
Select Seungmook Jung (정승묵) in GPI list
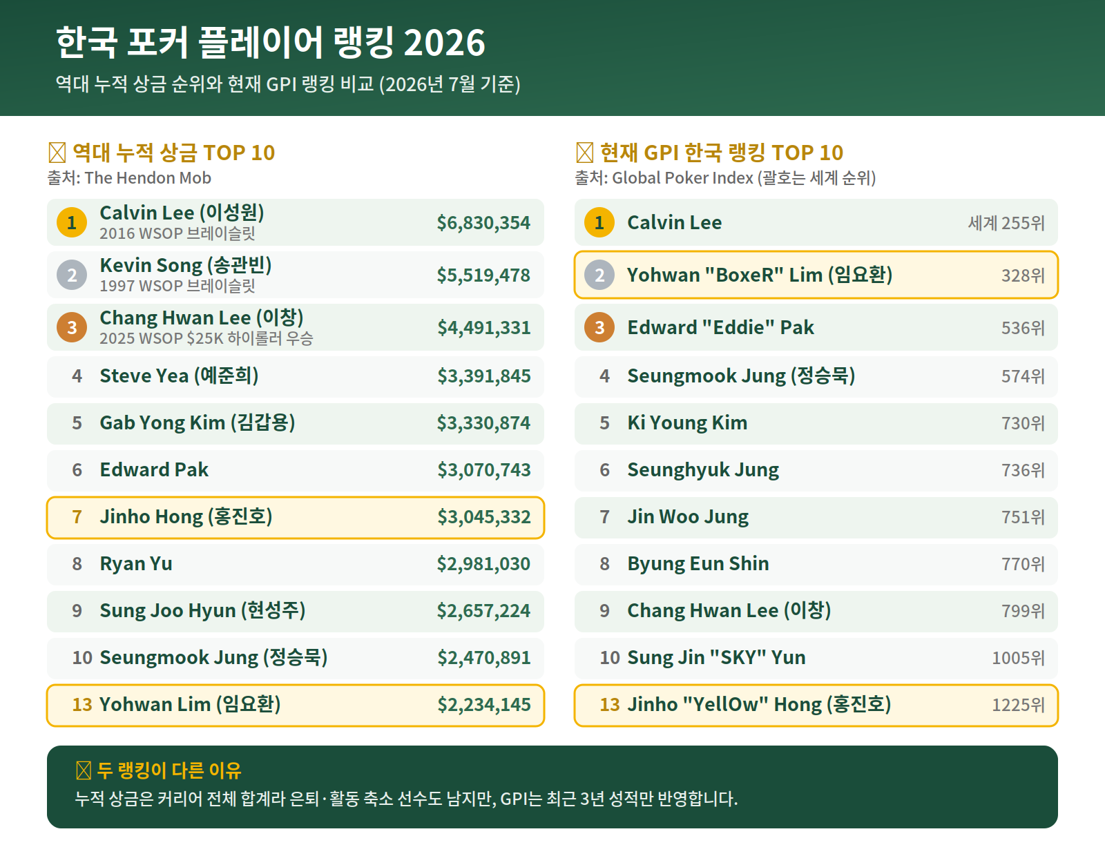[742, 376]
